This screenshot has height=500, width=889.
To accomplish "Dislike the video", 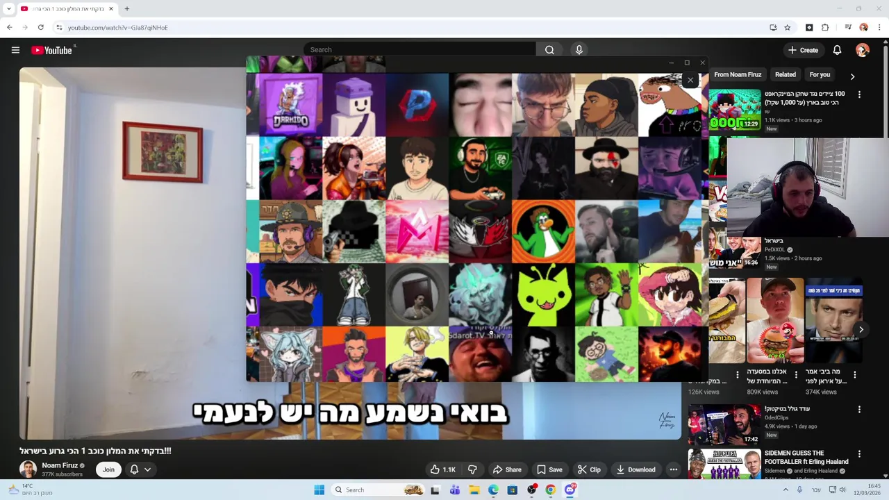I will [472, 469].
